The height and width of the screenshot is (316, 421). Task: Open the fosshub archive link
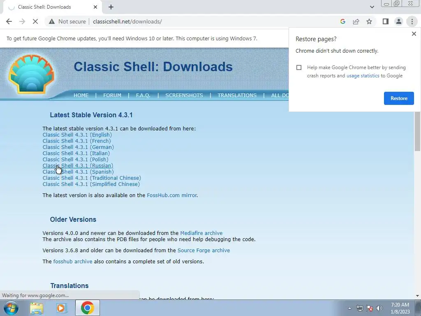click(73, 261)
